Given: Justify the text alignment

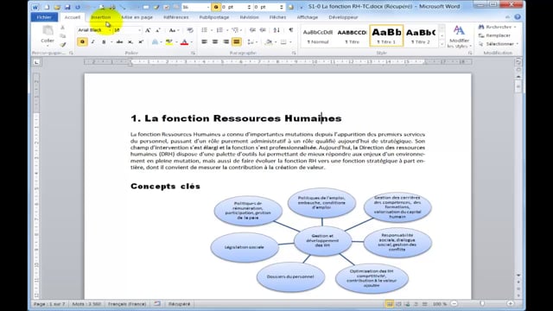Looking at the screenshot, I should click(x=236, y=42).
